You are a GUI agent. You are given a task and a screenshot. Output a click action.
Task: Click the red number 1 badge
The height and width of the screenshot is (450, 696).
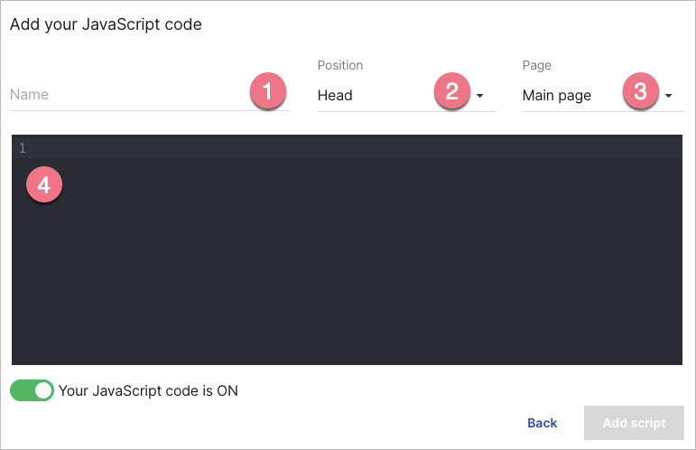[x=266, y=92]
